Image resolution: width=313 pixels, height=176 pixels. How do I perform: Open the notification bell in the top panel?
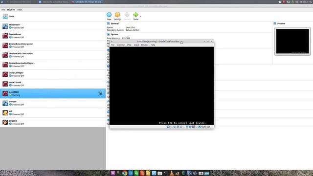pos(280,2)
